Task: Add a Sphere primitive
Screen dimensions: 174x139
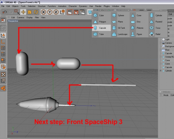Action: click(120, 15)
